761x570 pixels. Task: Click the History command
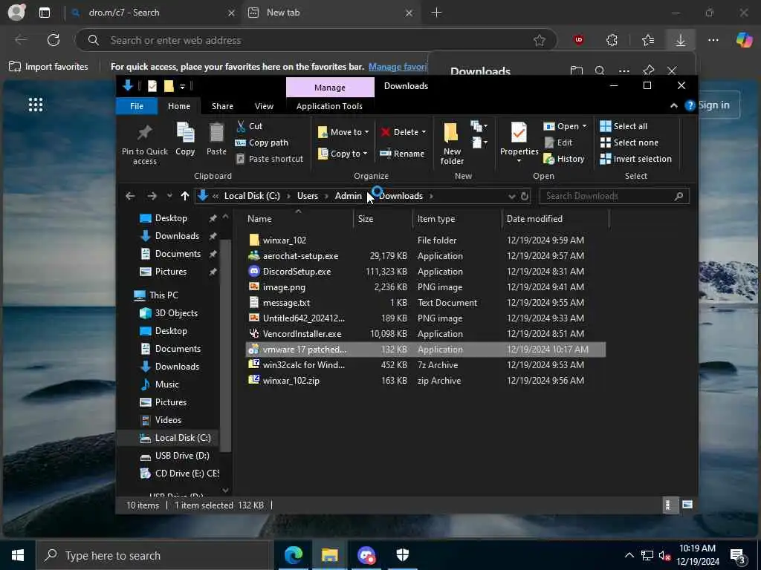click(x=564, y=159)
